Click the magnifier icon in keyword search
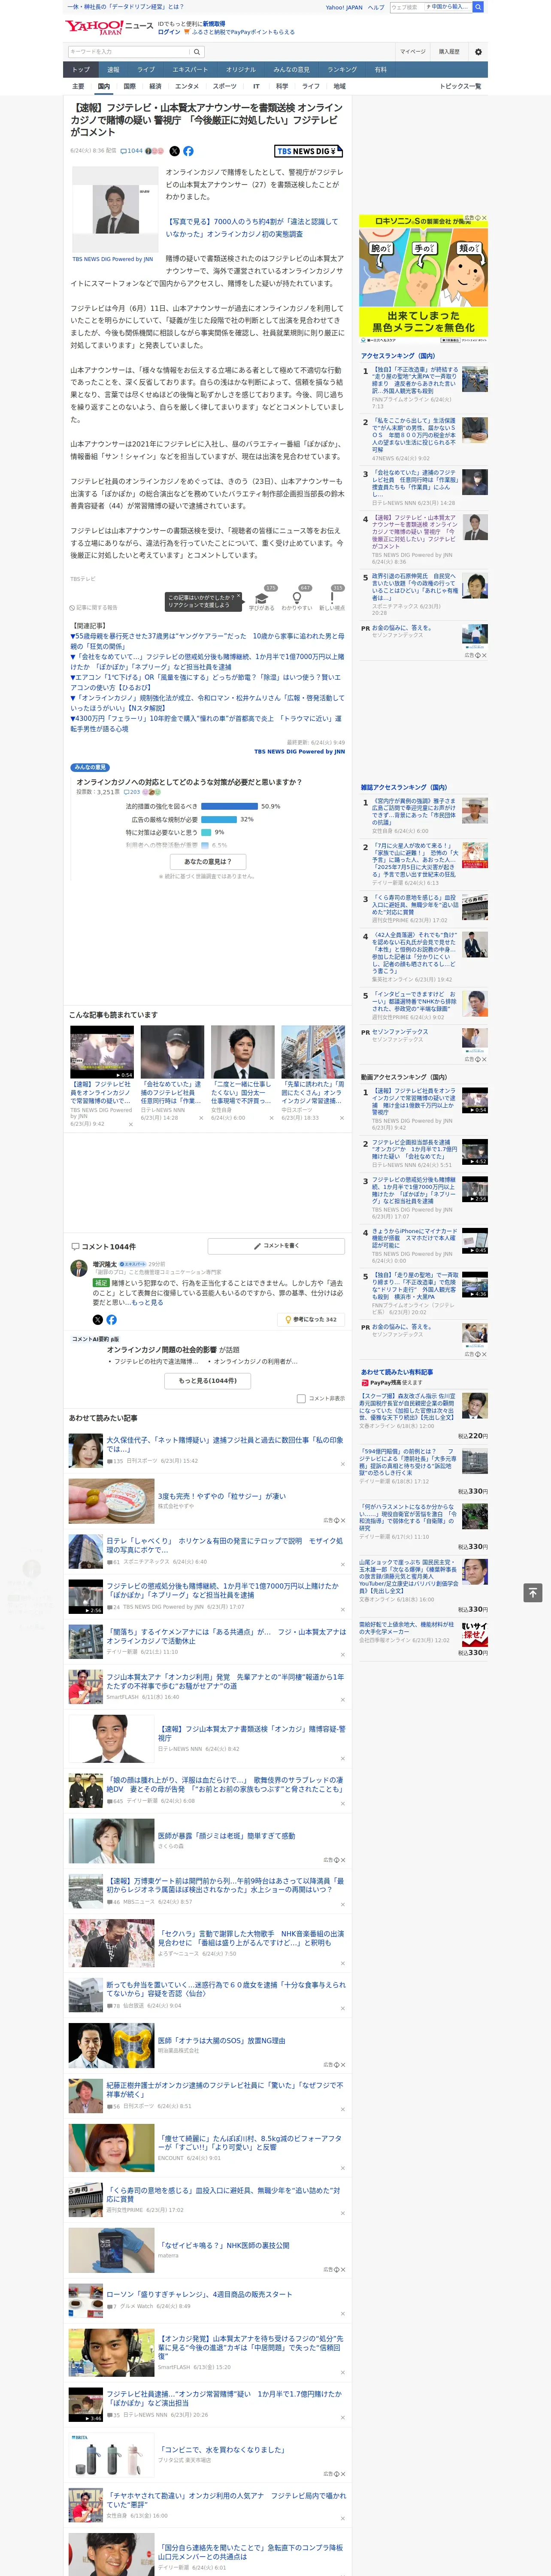Screen dimensions: 551x2576 [x=197, y=52]
